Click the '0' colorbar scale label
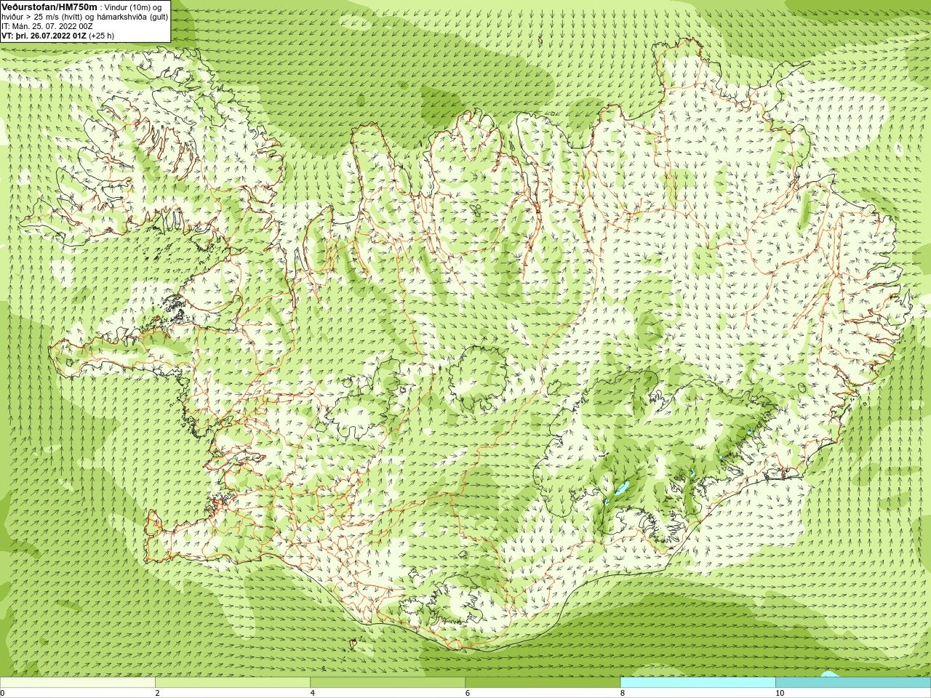 pos(3,693)
